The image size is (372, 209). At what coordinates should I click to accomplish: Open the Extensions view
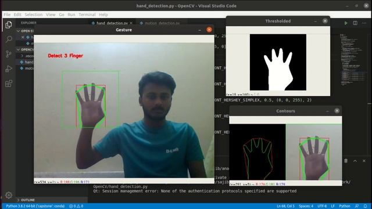click(9, 84)
